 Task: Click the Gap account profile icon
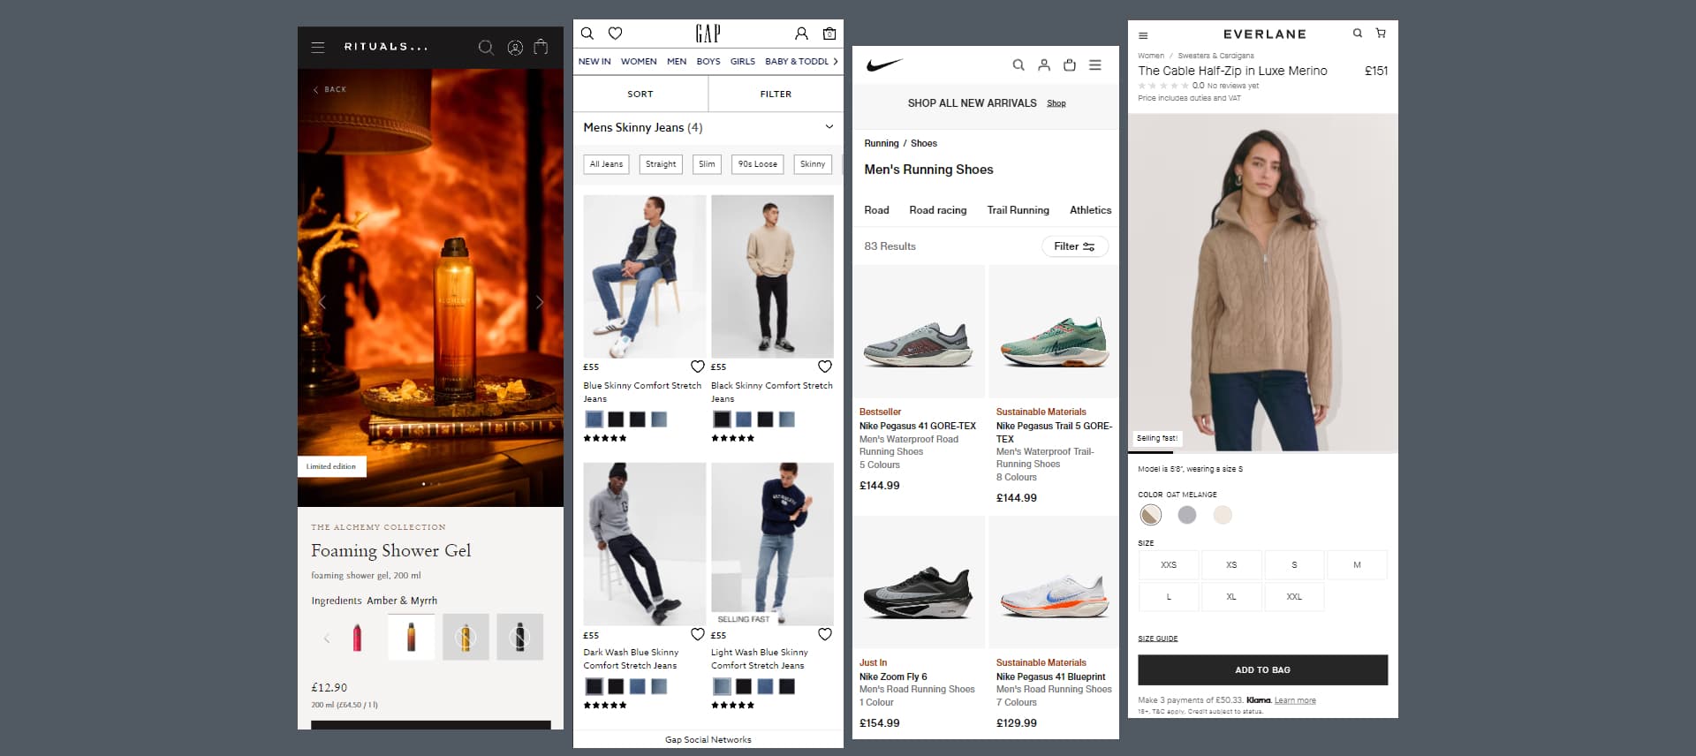point(801,34)
